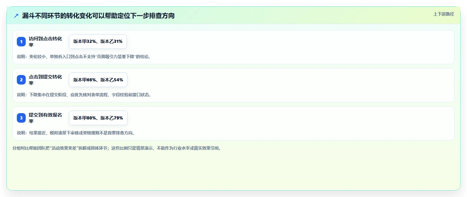This screenshot has width=467, height=197.
Task: Click the note starting 说明：结果接近
Action: click(x=76, y=133)
